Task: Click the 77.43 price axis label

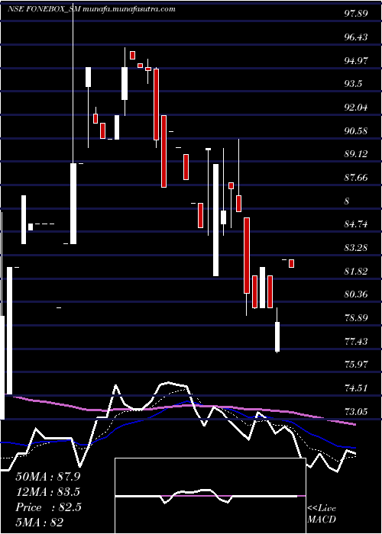Action: click(356, 341)
